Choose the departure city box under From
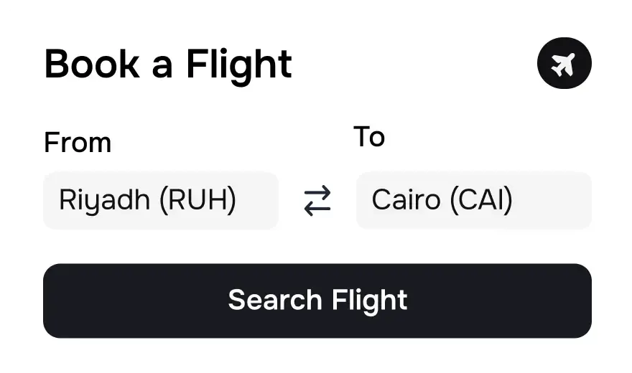The image size is (632, 373). click(160, 200)
